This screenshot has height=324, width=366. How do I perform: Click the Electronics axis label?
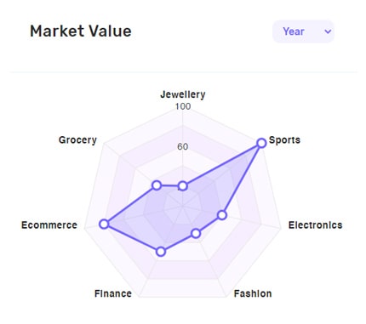click(316, 225)
